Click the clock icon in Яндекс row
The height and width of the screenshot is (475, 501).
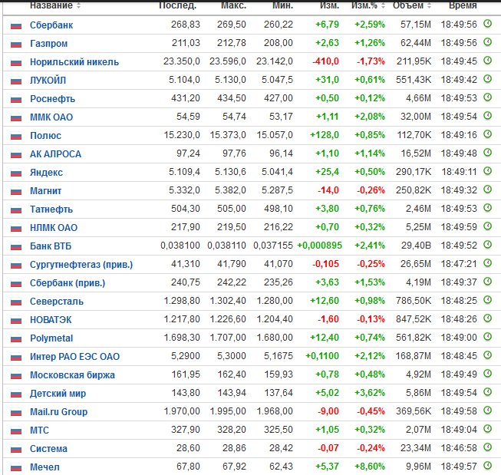tap(487, 171)
